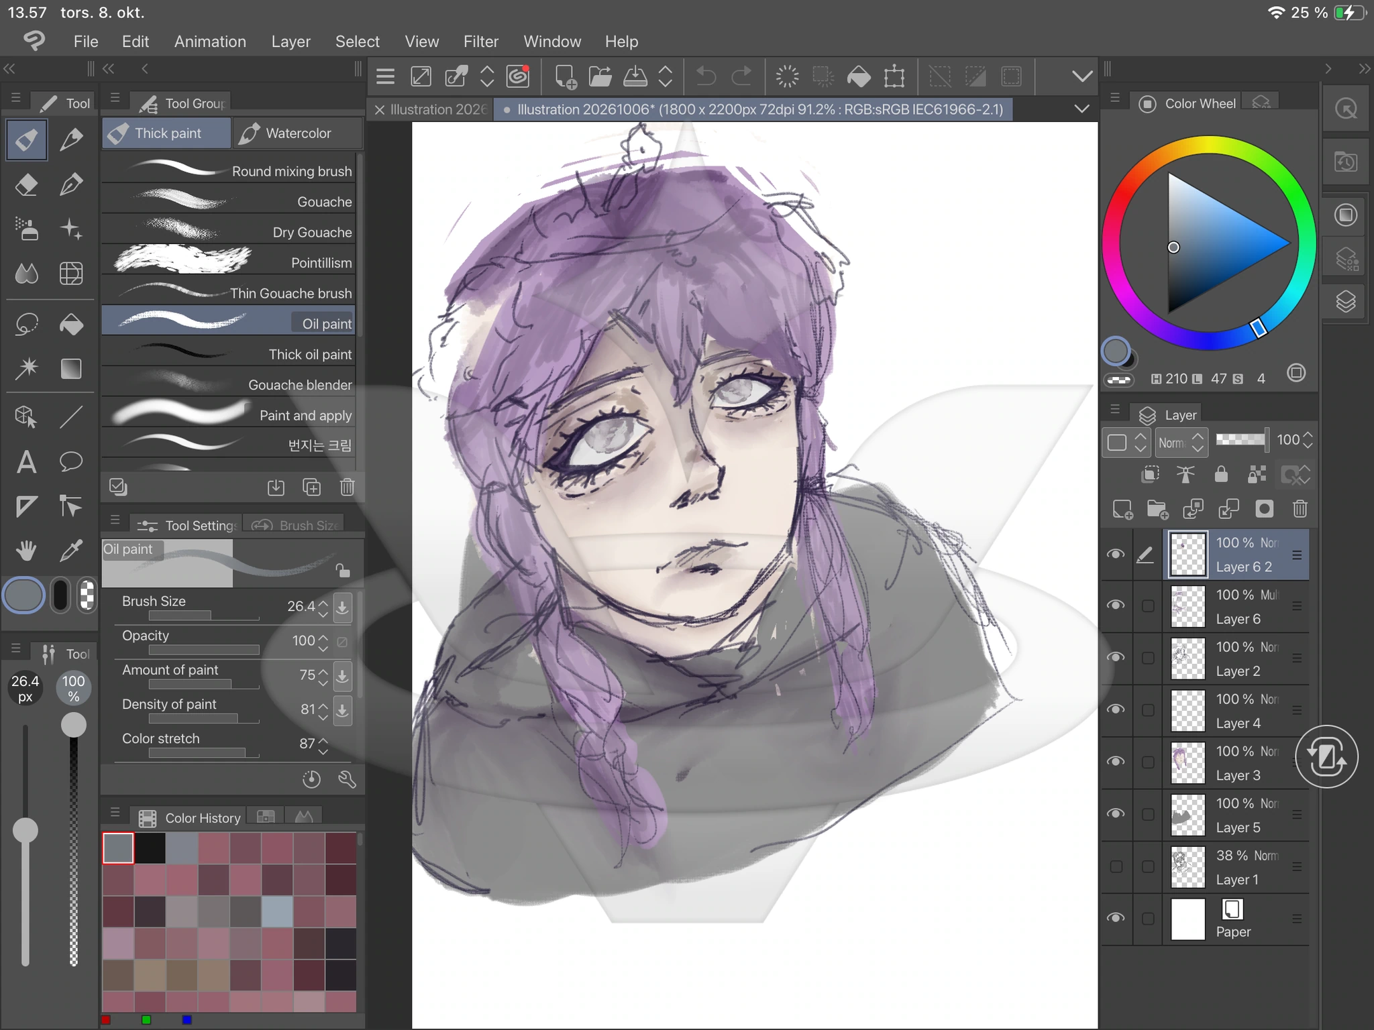1374x1030 pixels.
Task: Click the Open file folder icon
Action: tap(600, 76)
